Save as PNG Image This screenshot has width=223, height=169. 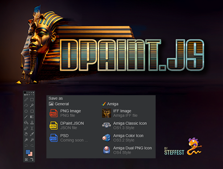pos(66,113)
